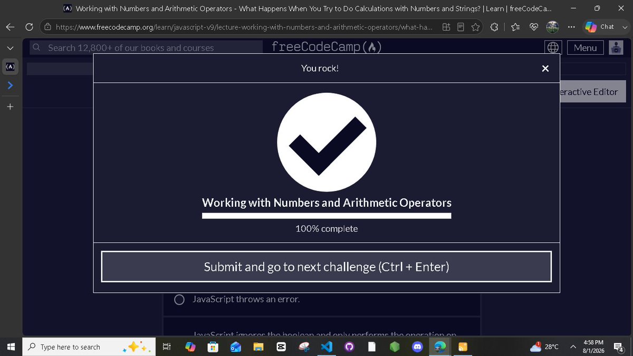
Task: Click the blue sidebar arrow icon
Action: (x=10, y=85)
